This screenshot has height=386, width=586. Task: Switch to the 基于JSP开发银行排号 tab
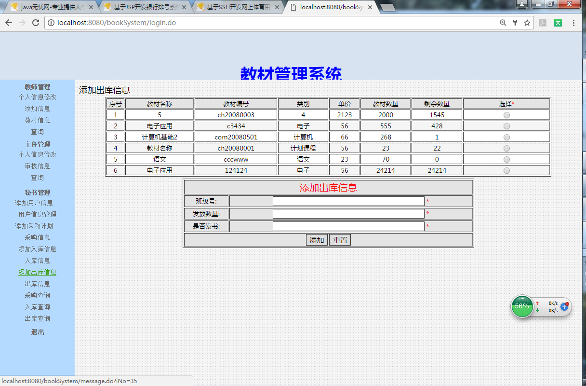pyautogui.click(x=145, y=7)
